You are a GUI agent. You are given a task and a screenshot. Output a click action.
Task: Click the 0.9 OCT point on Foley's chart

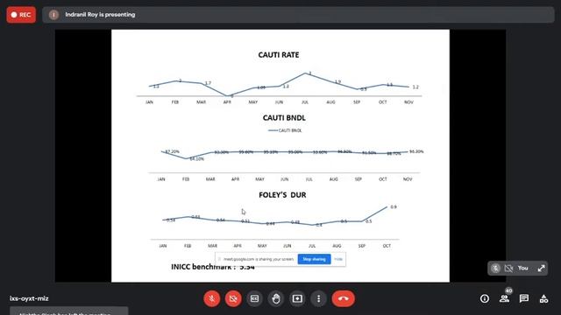[387, 206]
